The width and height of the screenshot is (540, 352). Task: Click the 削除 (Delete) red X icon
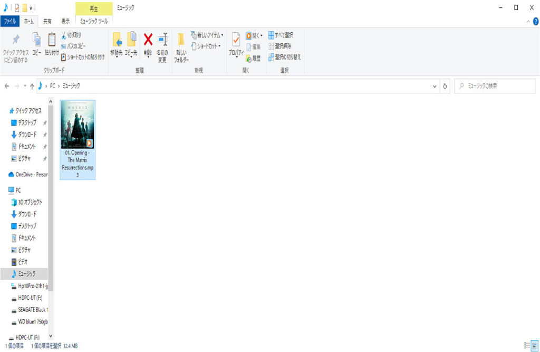[x=148, y=40]
